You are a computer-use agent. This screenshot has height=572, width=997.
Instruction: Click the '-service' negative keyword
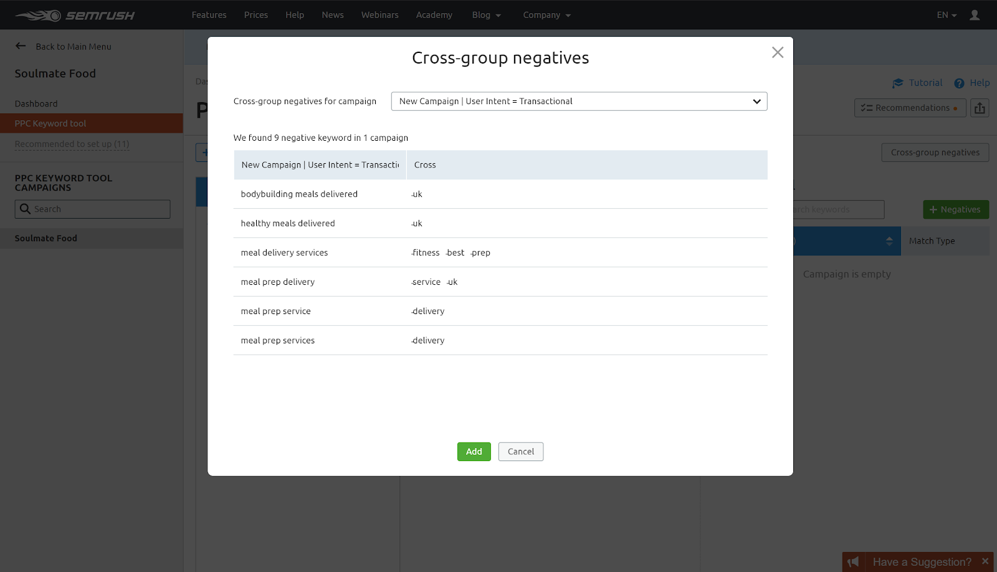coord(426,282)
